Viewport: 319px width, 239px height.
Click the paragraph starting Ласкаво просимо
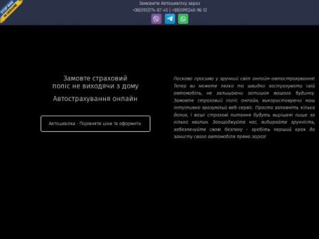[244, 107]
